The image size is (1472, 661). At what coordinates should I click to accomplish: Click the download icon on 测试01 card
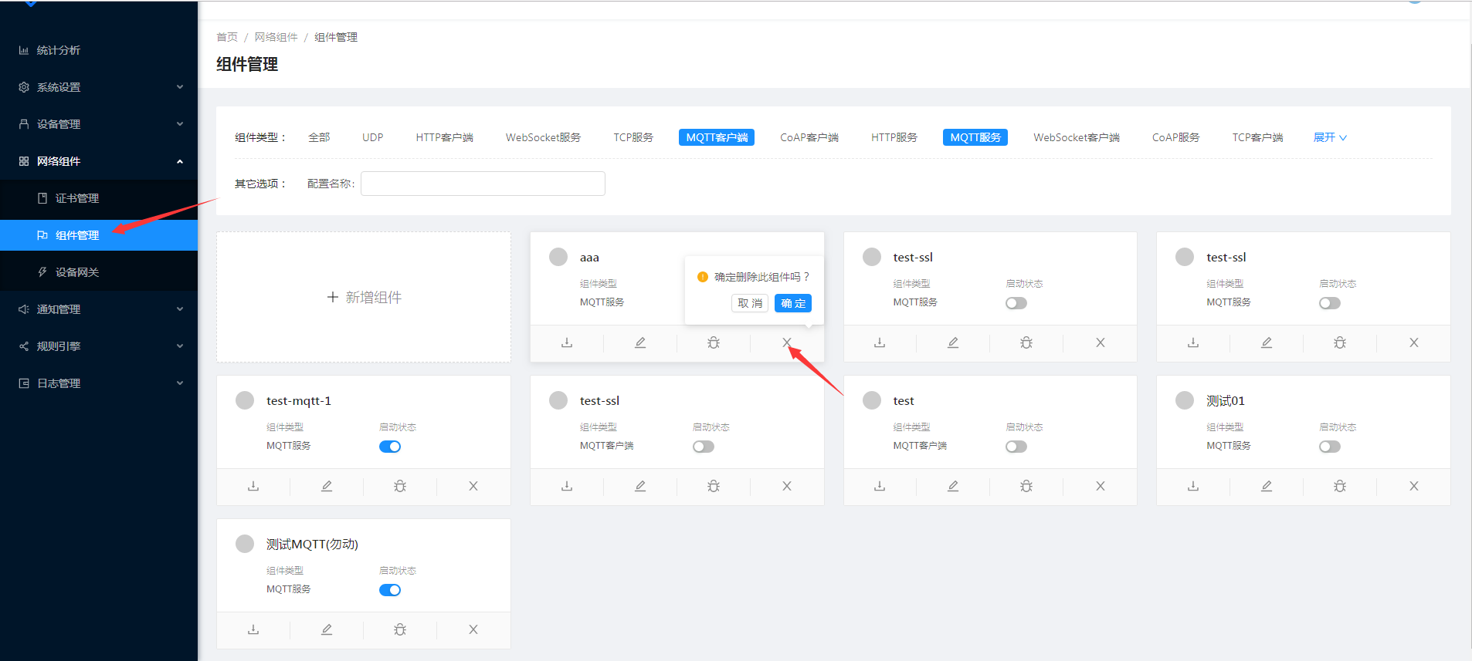click(1193, 486)
